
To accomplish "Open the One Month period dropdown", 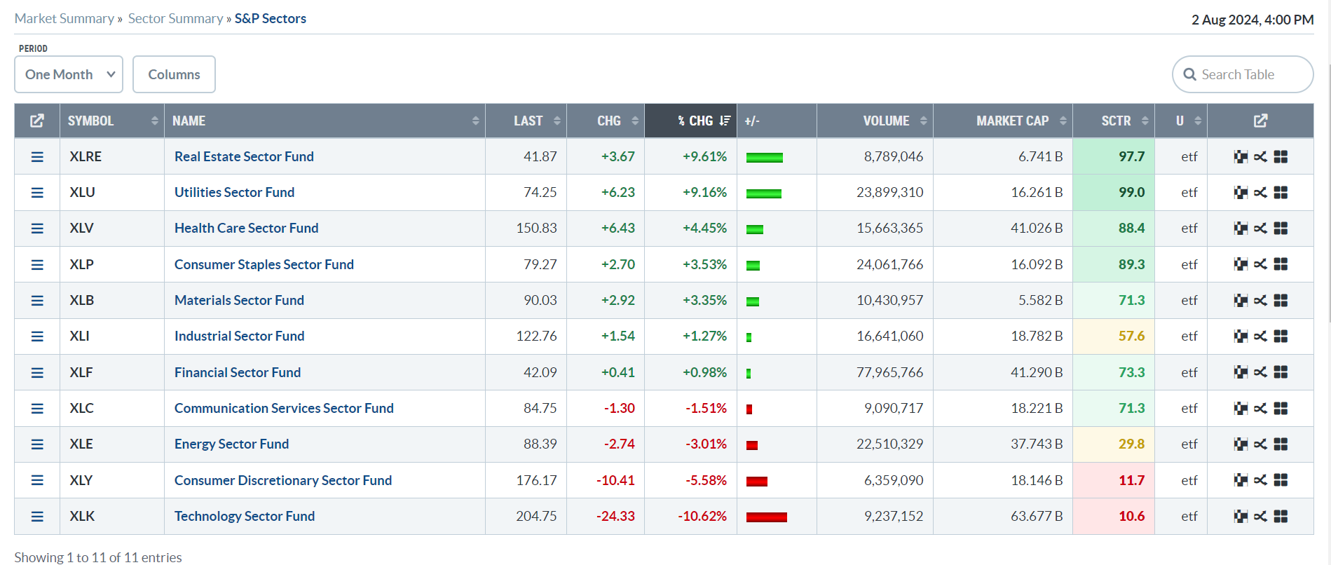I will [x=69, y=74].
